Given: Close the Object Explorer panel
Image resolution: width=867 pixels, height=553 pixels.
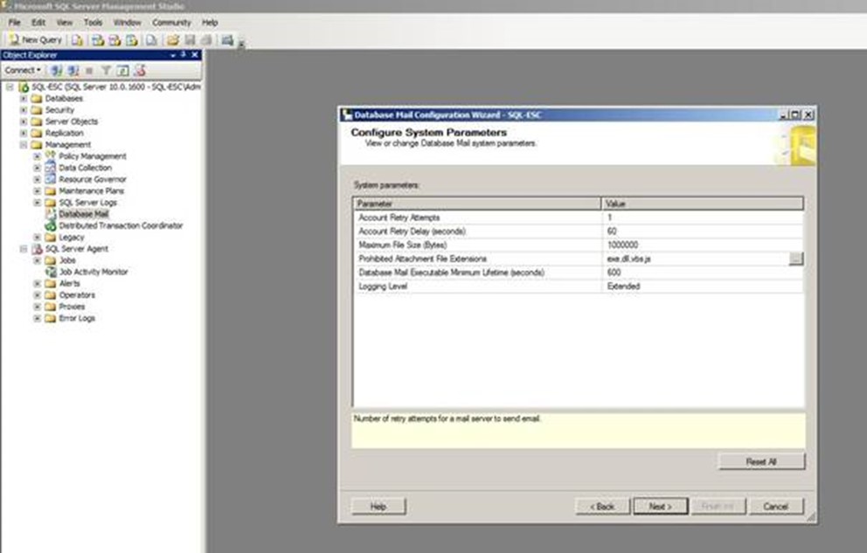Looking at the screenshot, I should coord(195,55).
